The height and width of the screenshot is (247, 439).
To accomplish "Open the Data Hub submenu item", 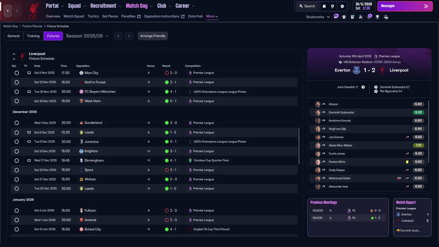I will click(x=195, y=16).
